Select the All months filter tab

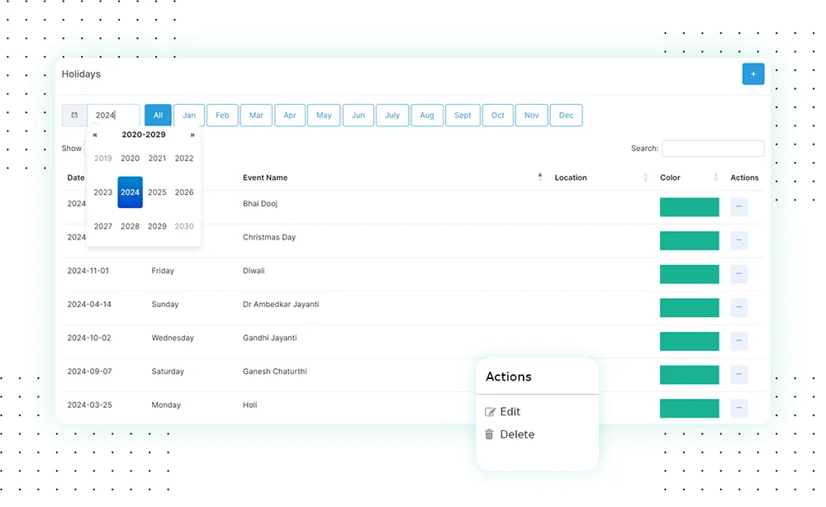[158, 116]
